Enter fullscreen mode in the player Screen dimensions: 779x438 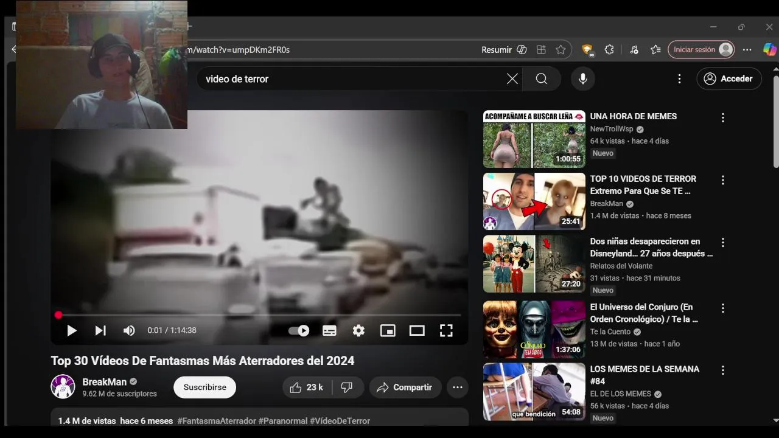pos(446,330)
